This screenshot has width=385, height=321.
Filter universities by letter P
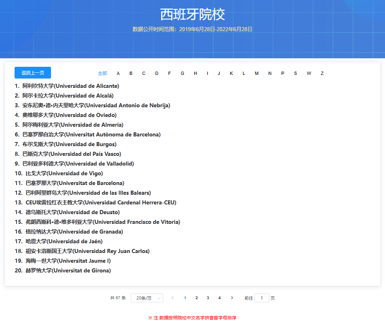(283, 73)
